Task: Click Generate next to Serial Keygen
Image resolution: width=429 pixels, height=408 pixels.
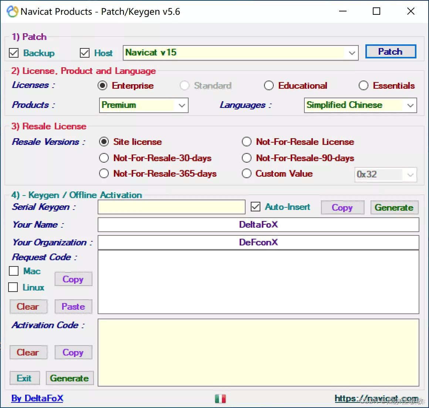Action: pyautogui.click(x=394, y=207)
